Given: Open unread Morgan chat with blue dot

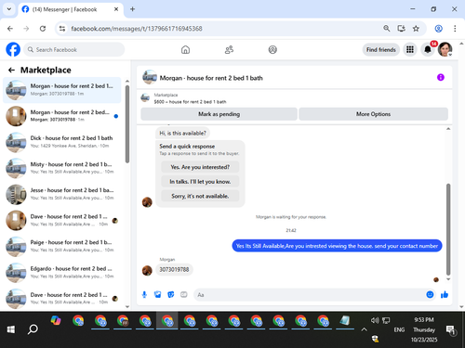Looking at the screenshot, I should tap(61, 116).
